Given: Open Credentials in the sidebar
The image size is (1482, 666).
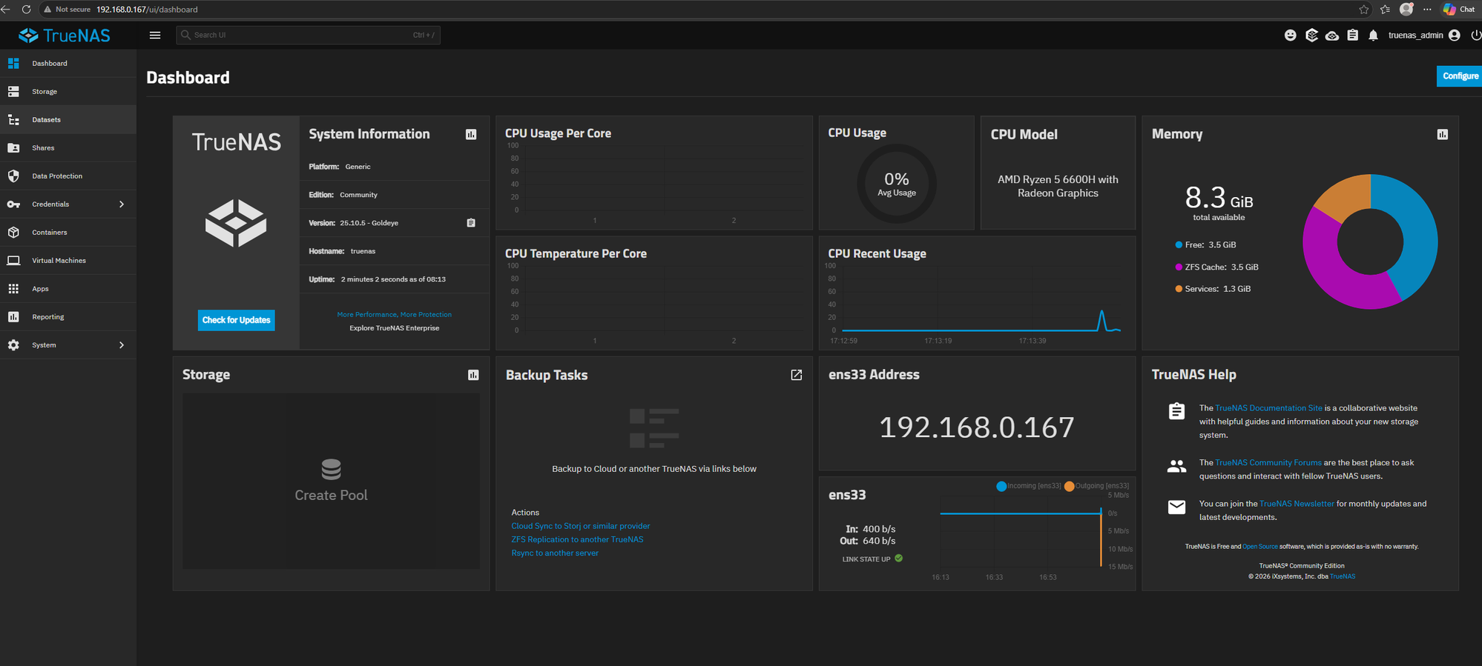Looking at the screenshot, I should [x=68, y=204].
